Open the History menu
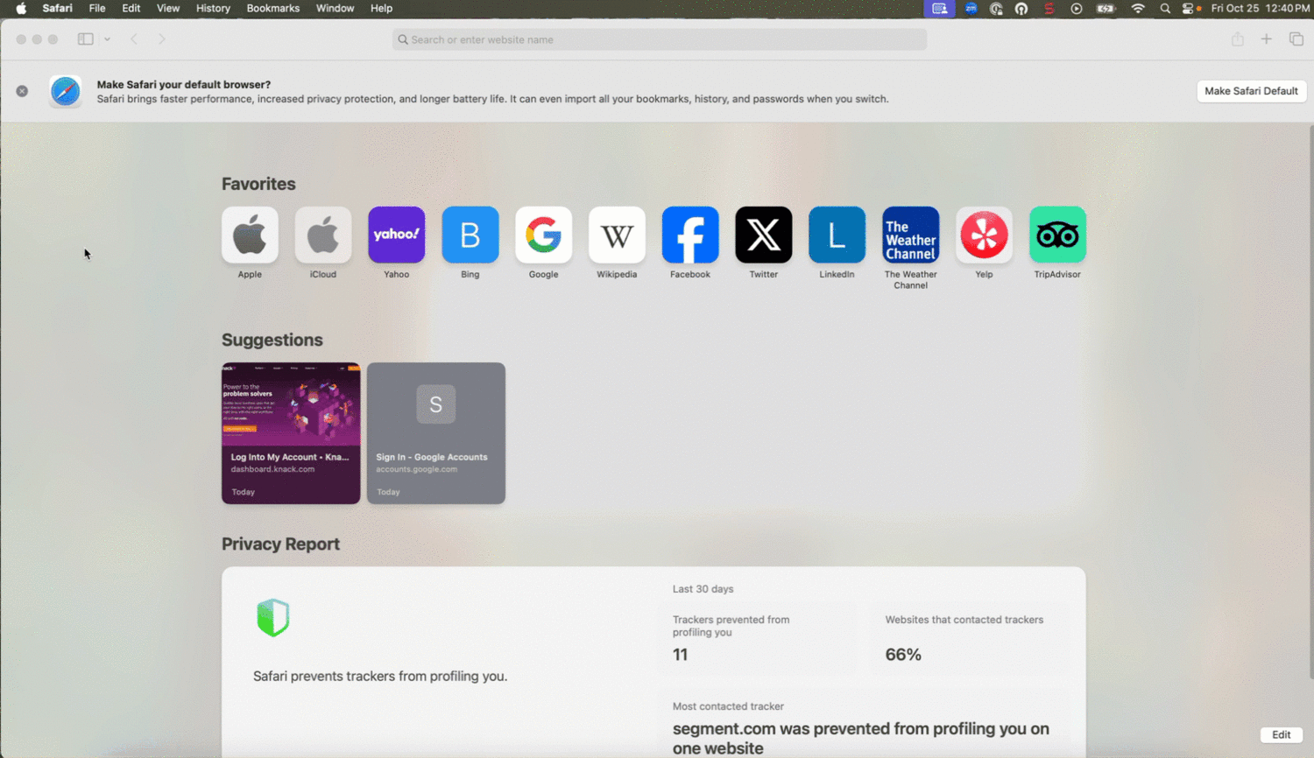This screenshot has height=758, width=1314. pyautogui.click(x=213, y=9)
